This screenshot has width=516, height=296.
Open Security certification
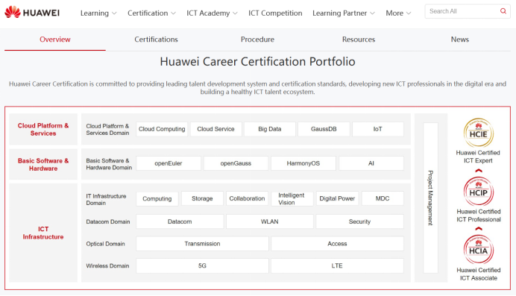click(359, 221)
